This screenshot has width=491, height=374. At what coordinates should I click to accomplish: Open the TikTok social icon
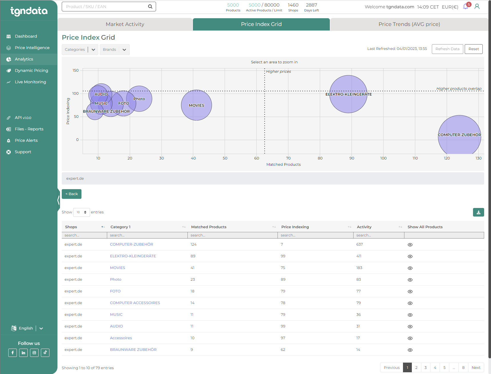(45, 353)
